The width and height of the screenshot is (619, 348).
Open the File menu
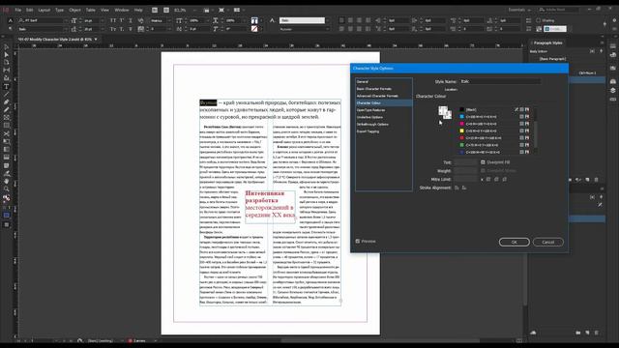(x=17, y=10)
